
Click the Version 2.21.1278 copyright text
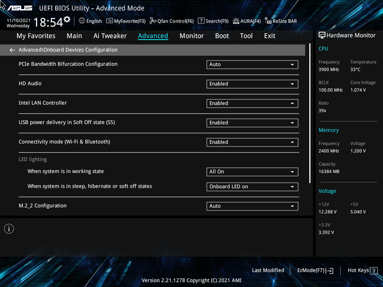click(191, 280)
